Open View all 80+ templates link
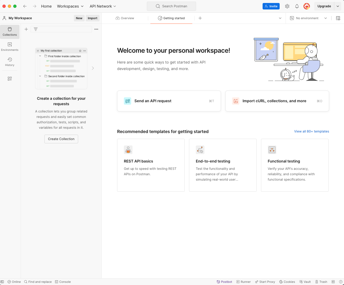The height and width of the screenshot is (285, 344). point(312,131)
